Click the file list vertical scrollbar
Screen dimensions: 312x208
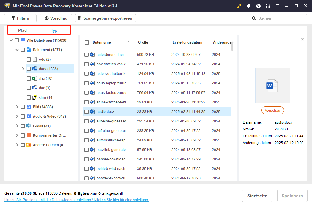(232, 46)
